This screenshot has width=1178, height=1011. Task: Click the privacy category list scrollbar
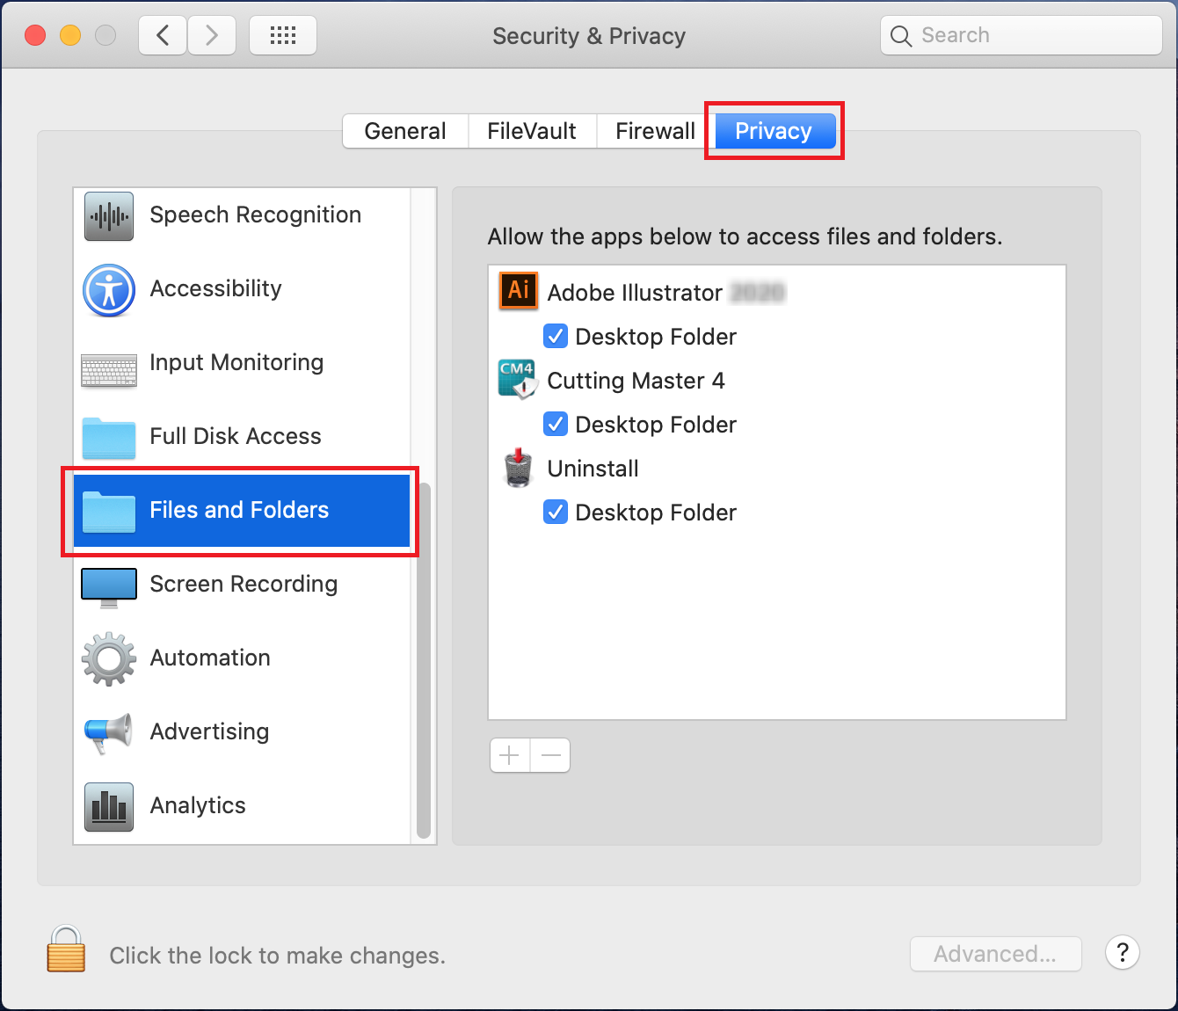[x=424, y=660]
